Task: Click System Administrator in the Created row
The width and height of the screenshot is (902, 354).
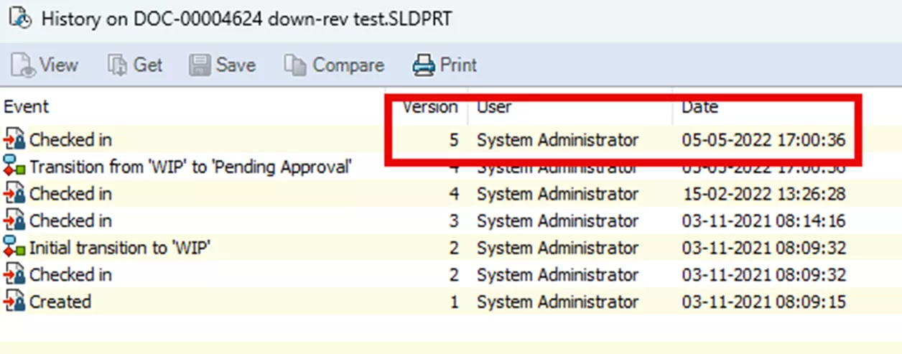Action: [x=557, y=302]
